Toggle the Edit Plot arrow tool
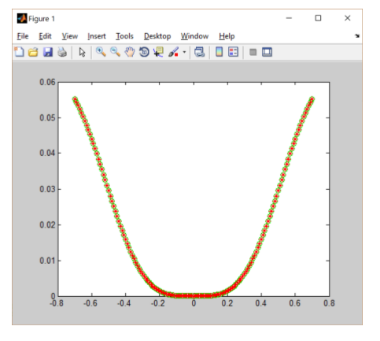This screenshot has height=341, width=380. 82,52
